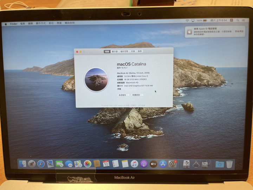Open the 檢視 Apple ID 電話號碼 notification
Viewport: 253px width, 190px height.
tap(209, 32)
